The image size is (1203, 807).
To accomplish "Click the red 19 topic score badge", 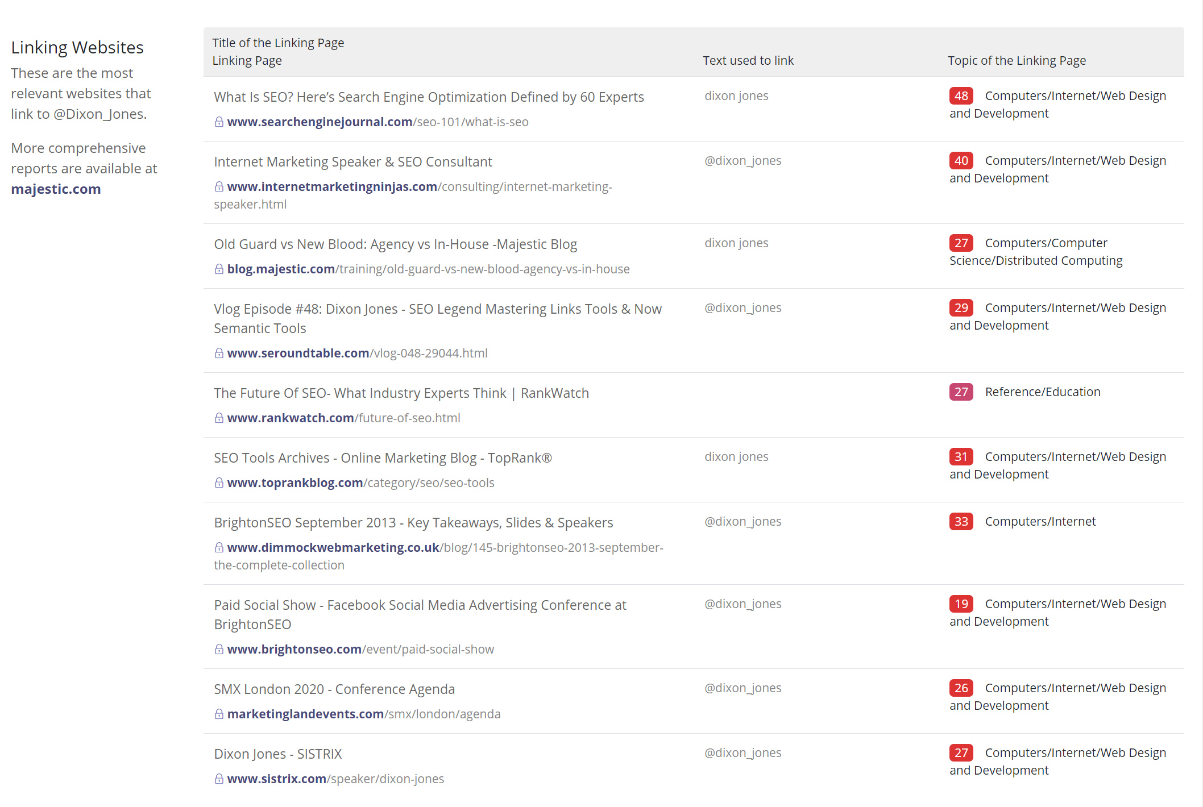I will click(961, 604).
